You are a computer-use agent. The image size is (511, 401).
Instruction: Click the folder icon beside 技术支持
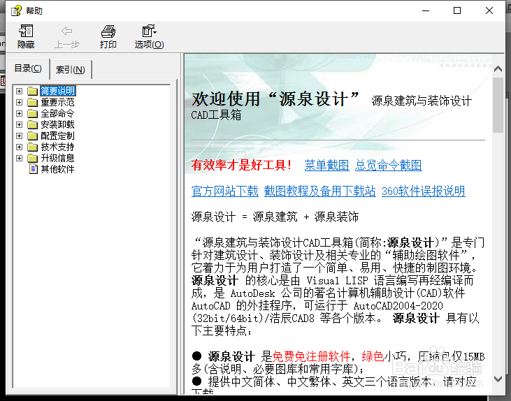[x=32, y=147]
